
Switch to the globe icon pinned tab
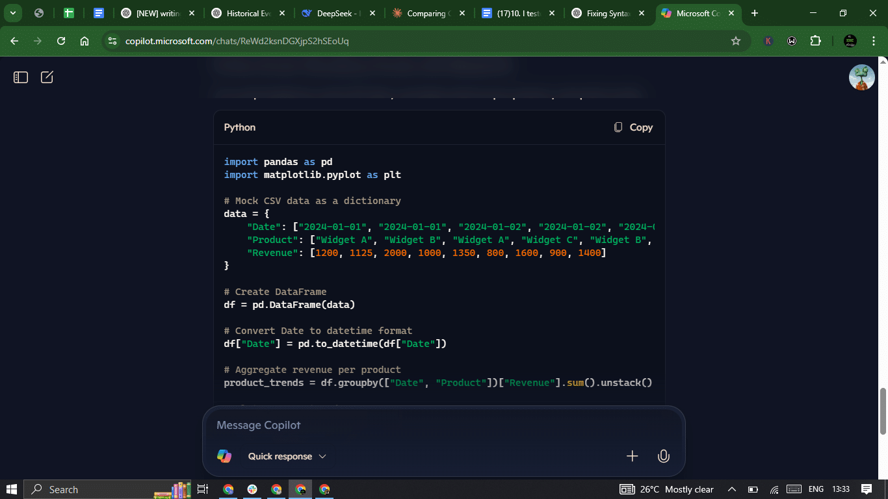coord(39,13)
